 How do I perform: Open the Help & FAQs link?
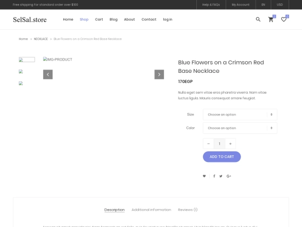pyautogui.click(x=211, y=4)
